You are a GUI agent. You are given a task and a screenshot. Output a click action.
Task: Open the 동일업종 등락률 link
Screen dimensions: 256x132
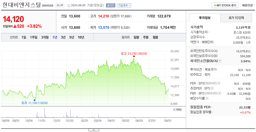point(202,112)
